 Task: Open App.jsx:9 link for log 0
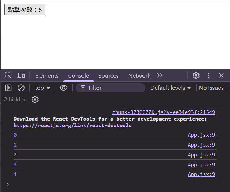tap(201, 135)
